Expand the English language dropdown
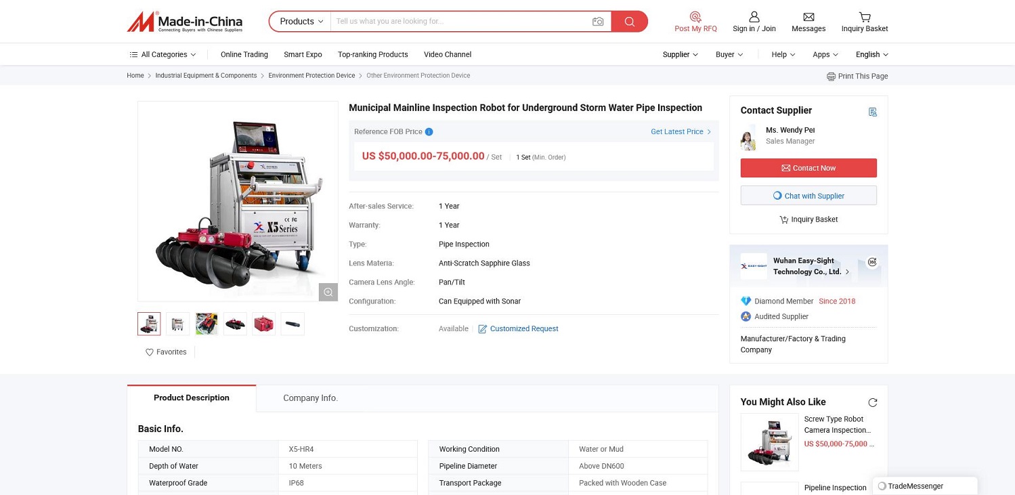This screenshot has height=495, width=1015. coord(871,55)
